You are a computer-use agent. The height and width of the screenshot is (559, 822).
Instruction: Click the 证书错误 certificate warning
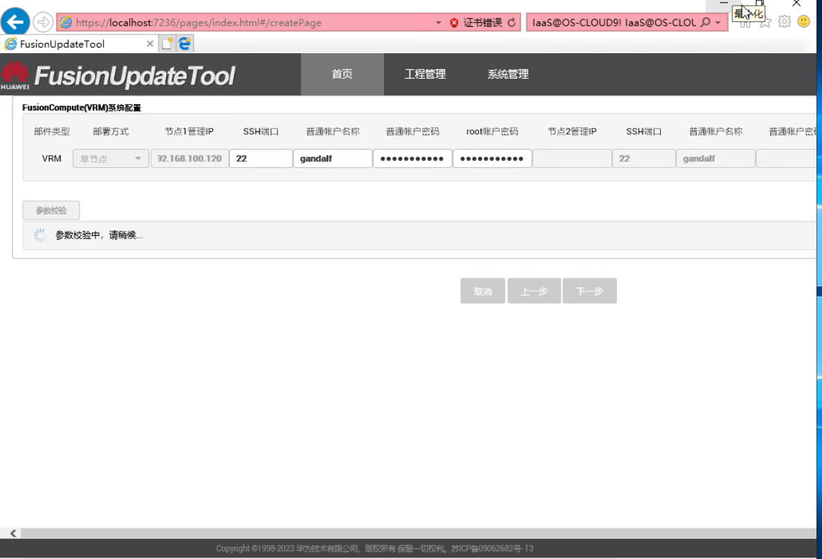click(x=483, y=23)
